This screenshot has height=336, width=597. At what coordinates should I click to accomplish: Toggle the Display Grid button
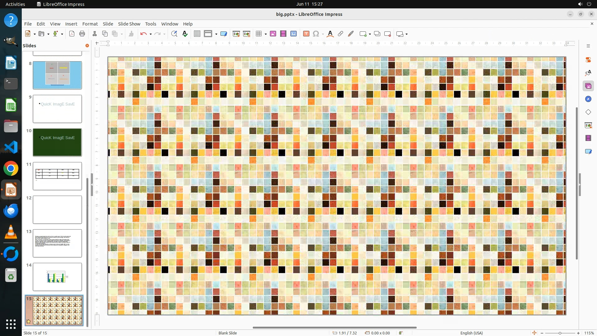pos(197,34)
